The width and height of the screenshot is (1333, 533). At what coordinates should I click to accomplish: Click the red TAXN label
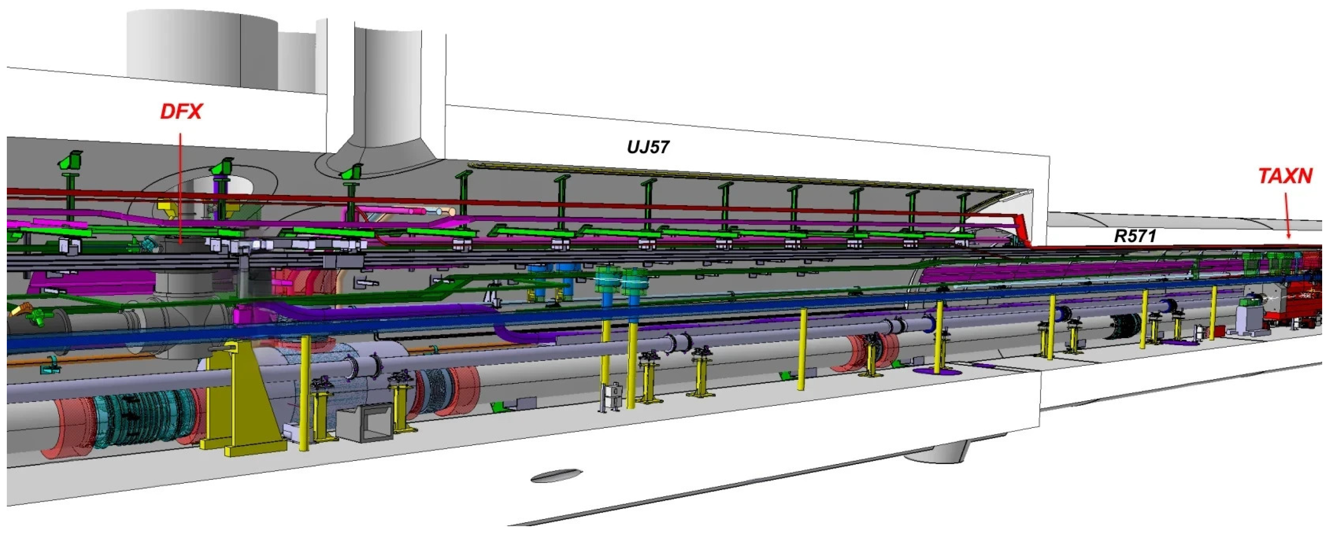click(1285, 177)
